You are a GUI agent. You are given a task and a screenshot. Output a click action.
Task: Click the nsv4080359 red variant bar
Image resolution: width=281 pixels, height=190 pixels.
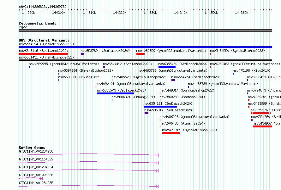(140, 54)
